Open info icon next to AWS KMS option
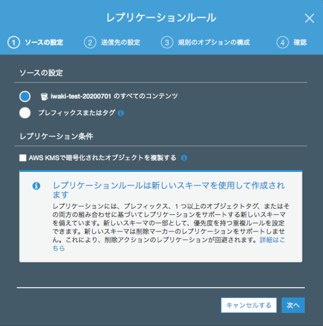 184,158
